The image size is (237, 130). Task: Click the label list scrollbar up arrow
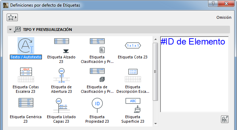[x=156, y=40]
